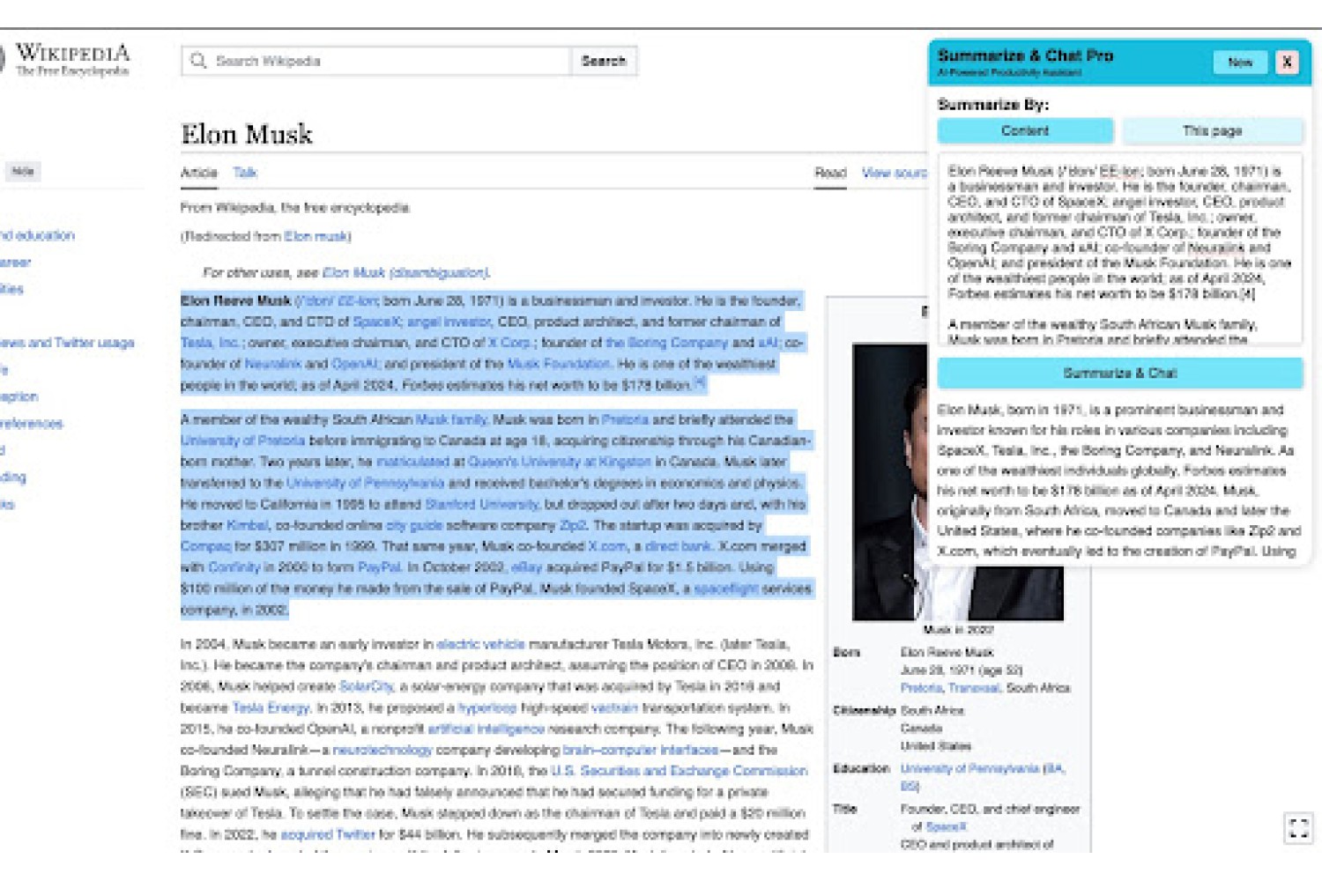Open the hyperloop link
The width and height of the screenshot is (1322, 881).
coord(486,707)
